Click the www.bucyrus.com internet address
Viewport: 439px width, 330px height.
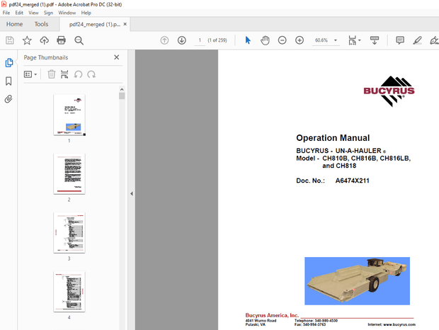399,324
